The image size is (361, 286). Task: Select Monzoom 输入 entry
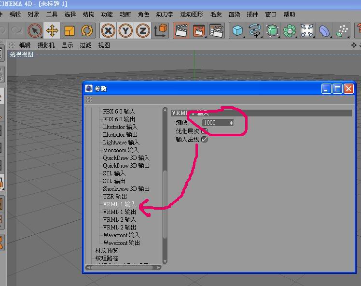pos(121,150)
